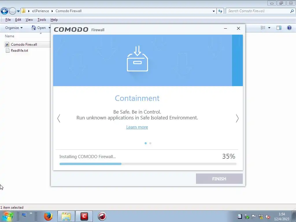Open the Help menu
This screenshot has height=222, width=296.
point(54,20)
